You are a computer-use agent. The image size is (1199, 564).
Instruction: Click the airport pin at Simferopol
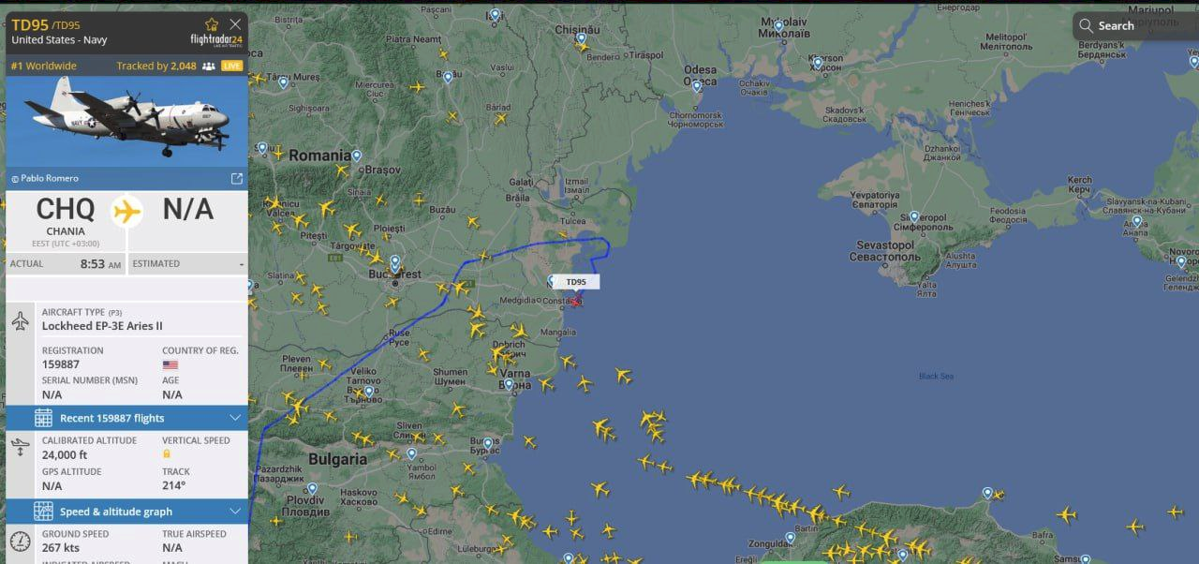click(914, 216)
